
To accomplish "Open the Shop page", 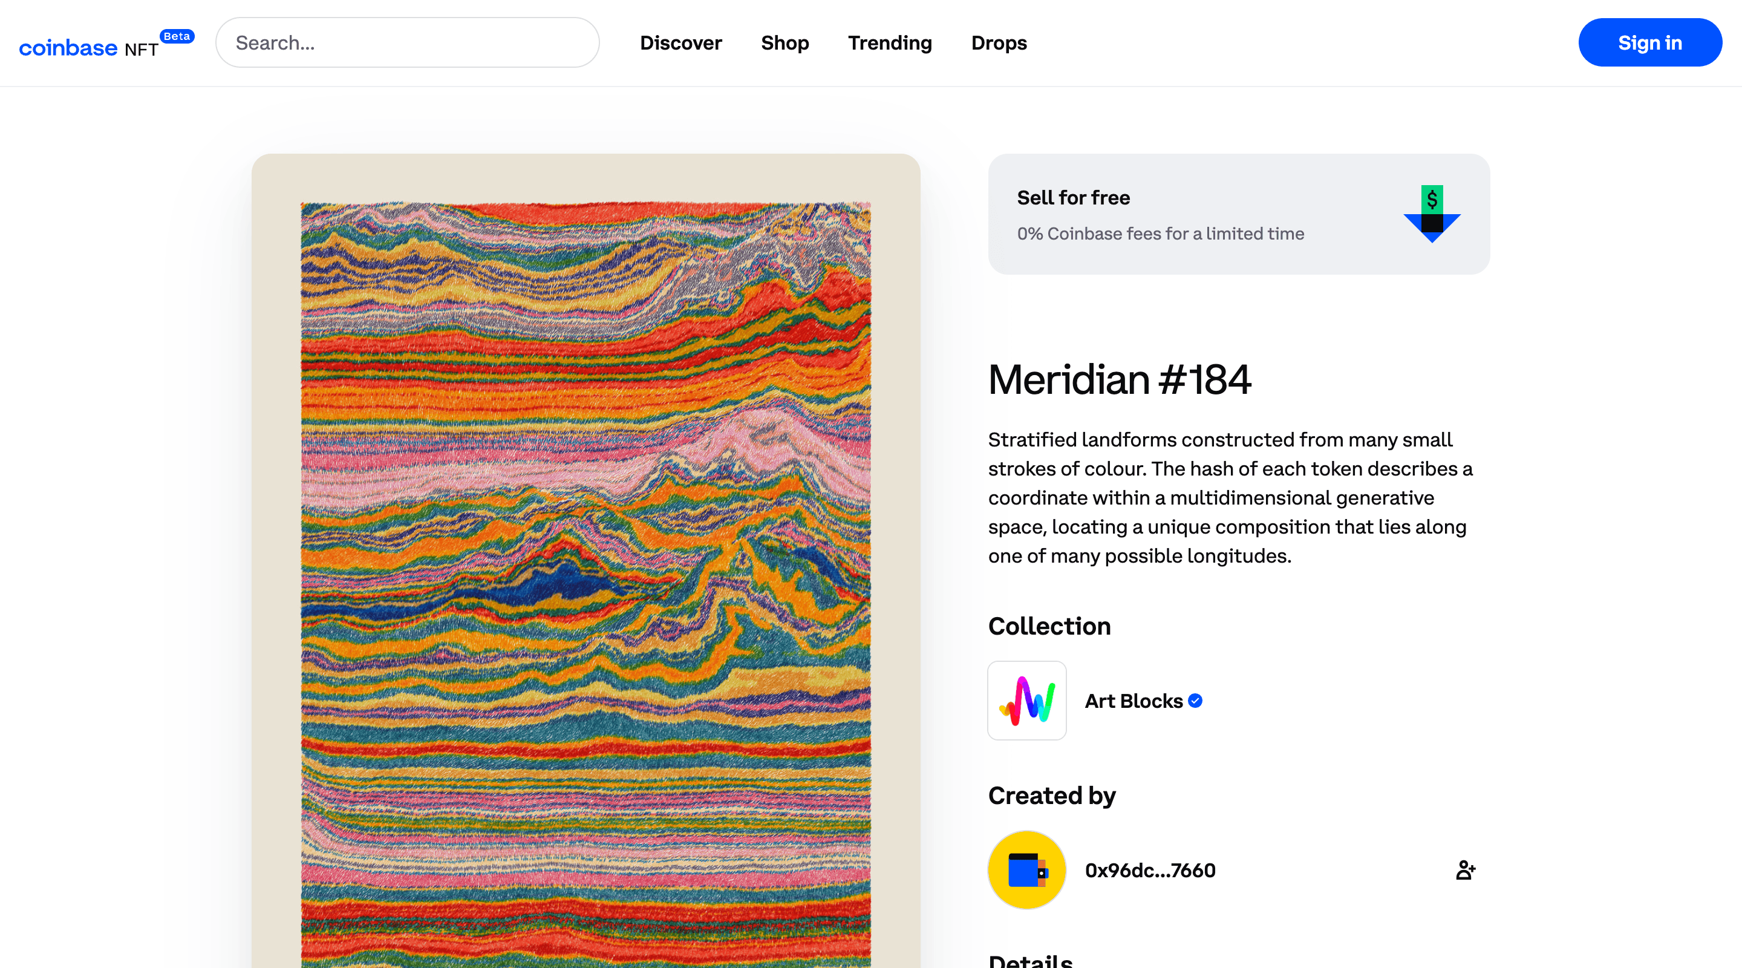I will coord(785,42).
